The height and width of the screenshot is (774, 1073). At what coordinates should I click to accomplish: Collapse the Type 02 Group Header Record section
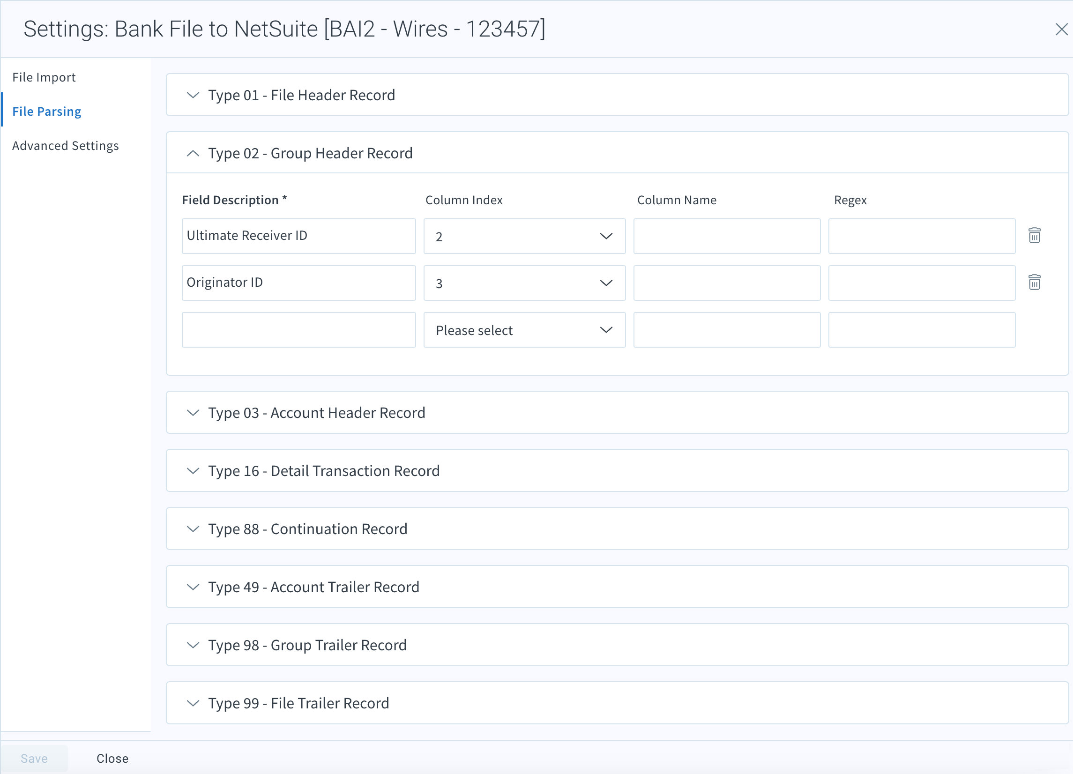[193, 153]
